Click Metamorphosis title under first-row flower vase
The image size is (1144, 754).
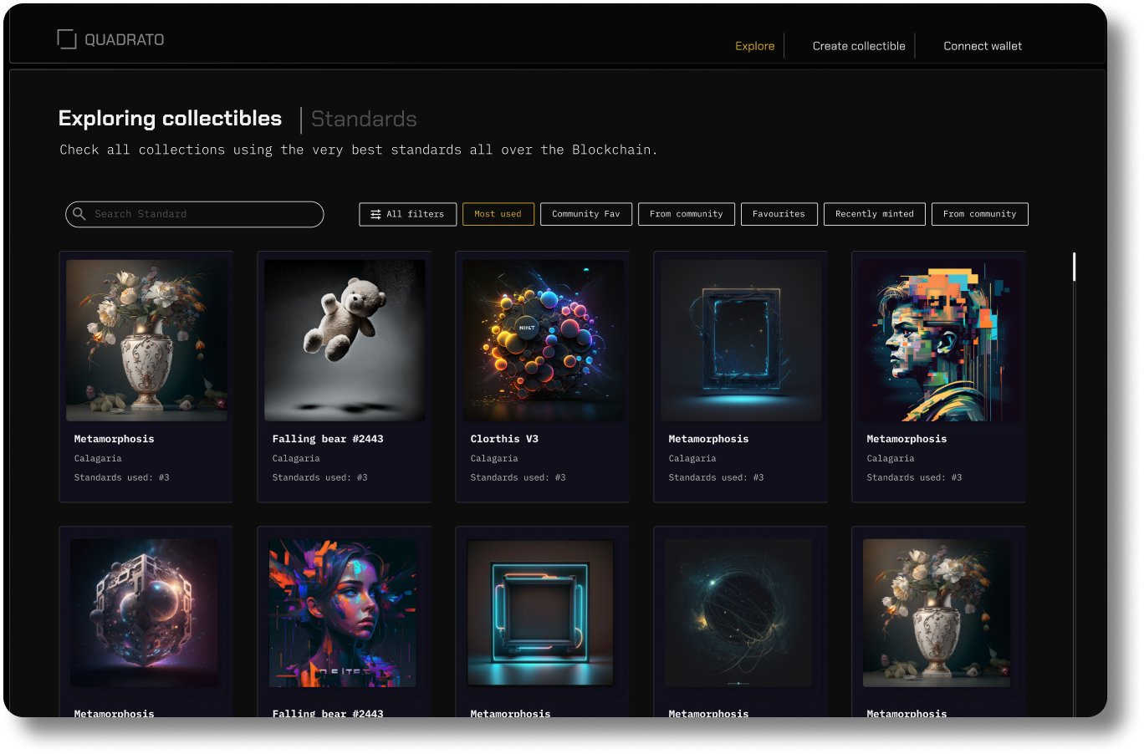(114, 439)
